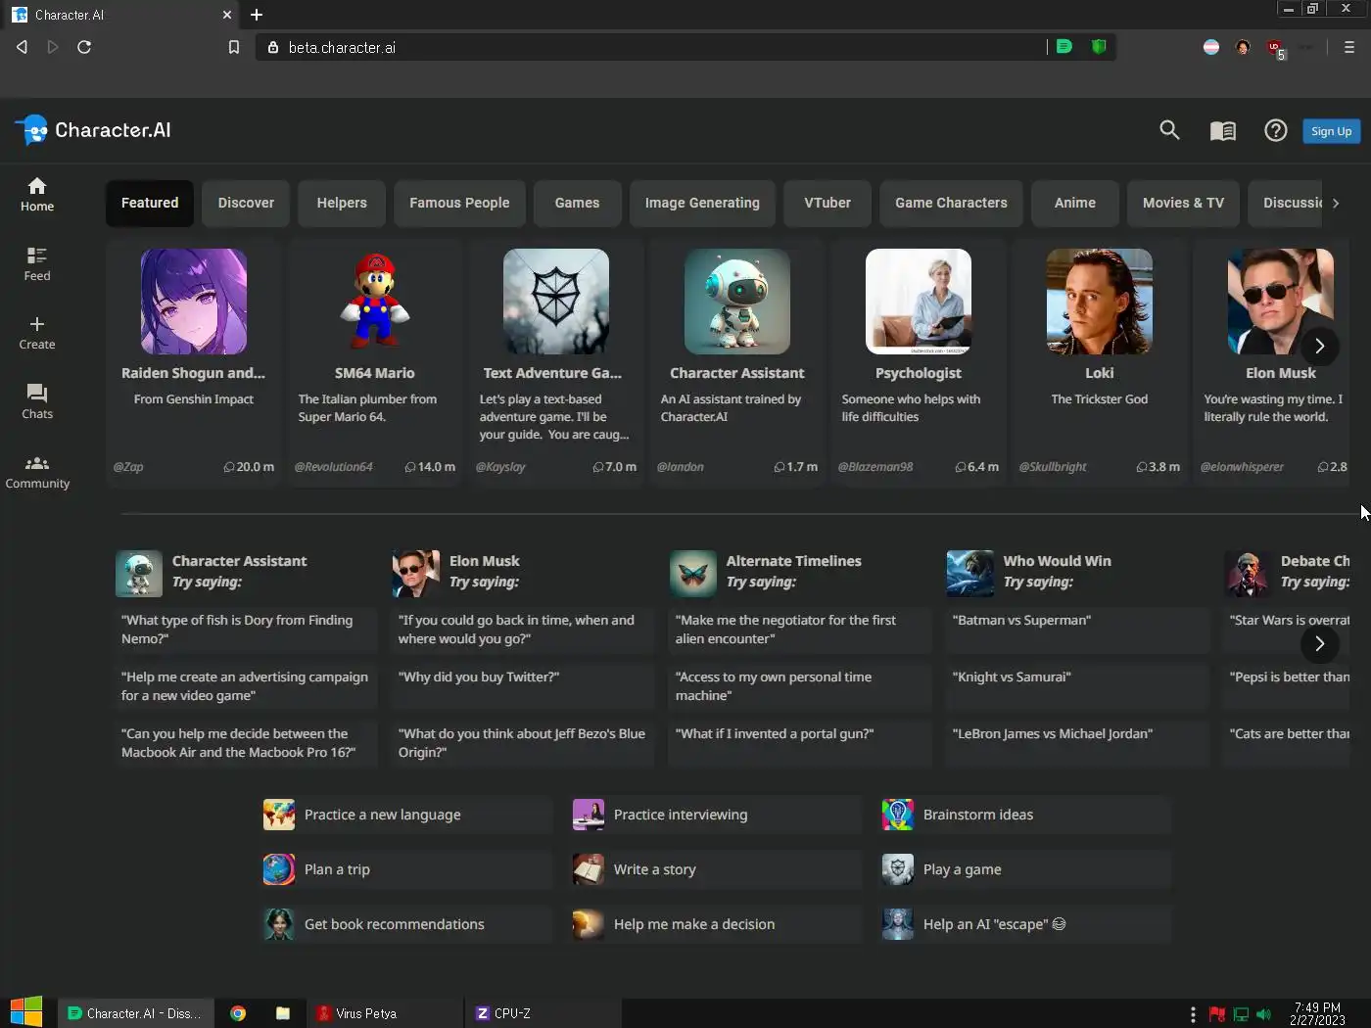1371x1028 pixels.
Task: Select Practice a new language
Action: [407, 815]
